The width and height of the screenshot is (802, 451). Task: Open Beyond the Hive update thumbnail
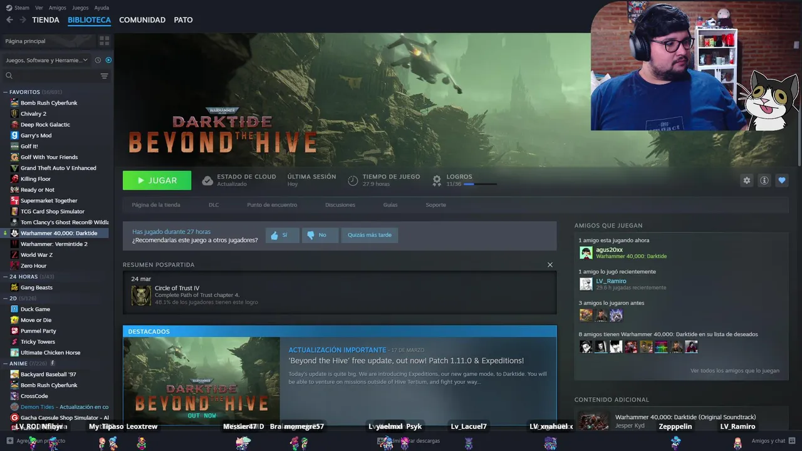tap(202, 381)
